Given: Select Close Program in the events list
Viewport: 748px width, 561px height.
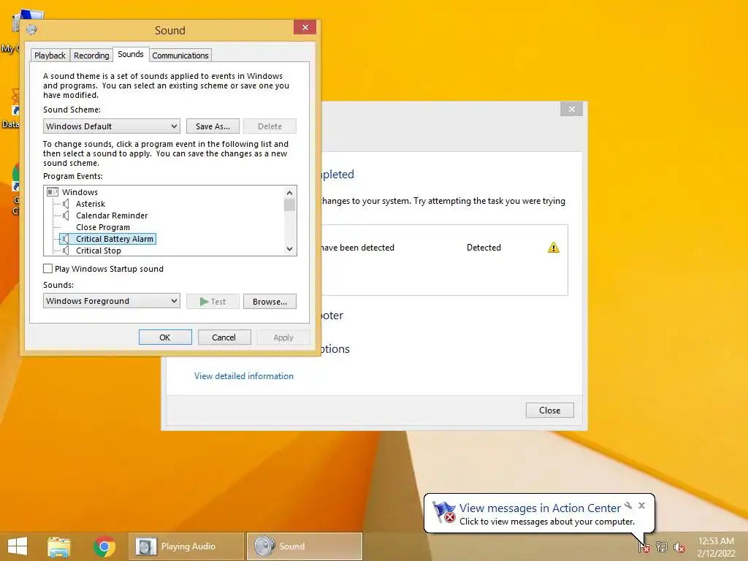Looking at the screenshot, I should click(103, 227).
